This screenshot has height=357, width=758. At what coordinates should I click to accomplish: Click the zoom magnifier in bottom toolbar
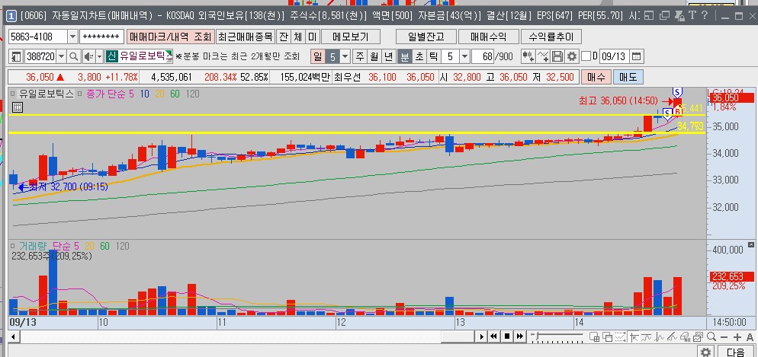point(711,336)
